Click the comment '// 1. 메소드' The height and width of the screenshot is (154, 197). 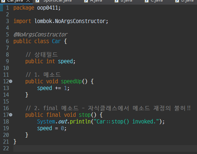43,75
